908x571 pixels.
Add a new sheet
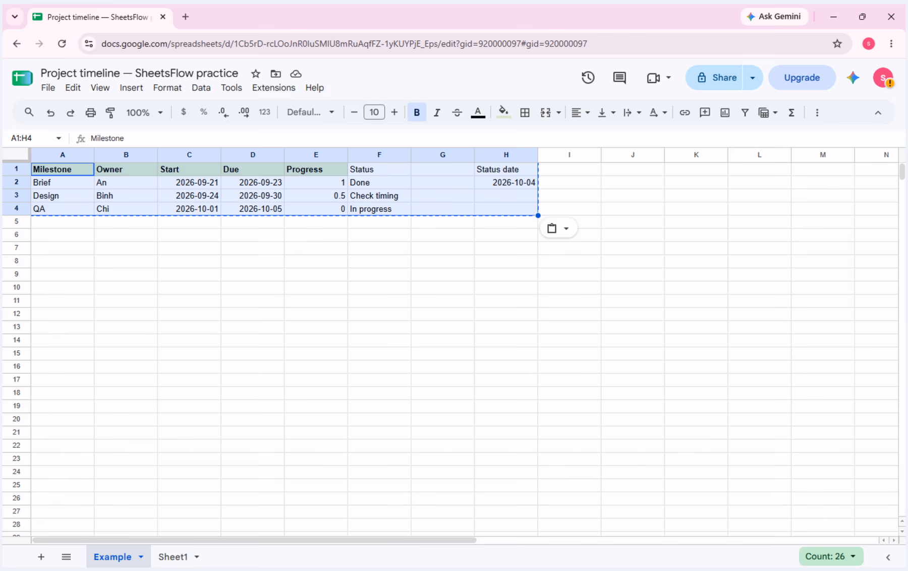[x=41, y=557]
